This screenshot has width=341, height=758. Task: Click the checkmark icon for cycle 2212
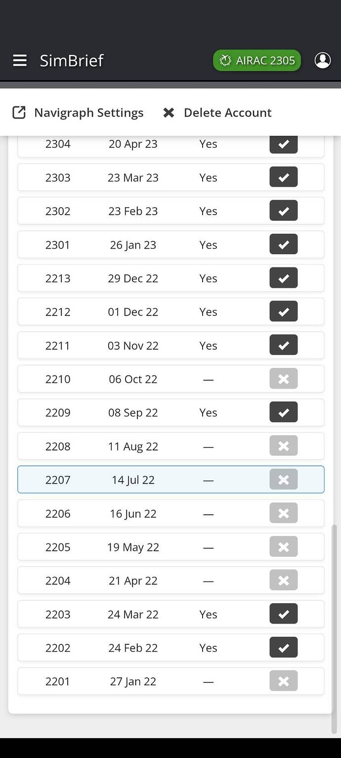(x=284, y=312)
